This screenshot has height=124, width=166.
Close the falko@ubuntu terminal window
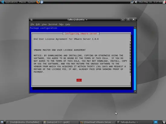point(133,20)
